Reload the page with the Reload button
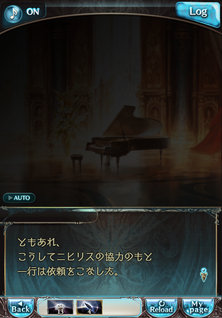 (x=161, y=307)
